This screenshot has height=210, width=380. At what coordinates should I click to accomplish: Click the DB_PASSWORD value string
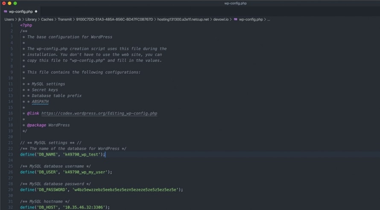tap(126, 190)
